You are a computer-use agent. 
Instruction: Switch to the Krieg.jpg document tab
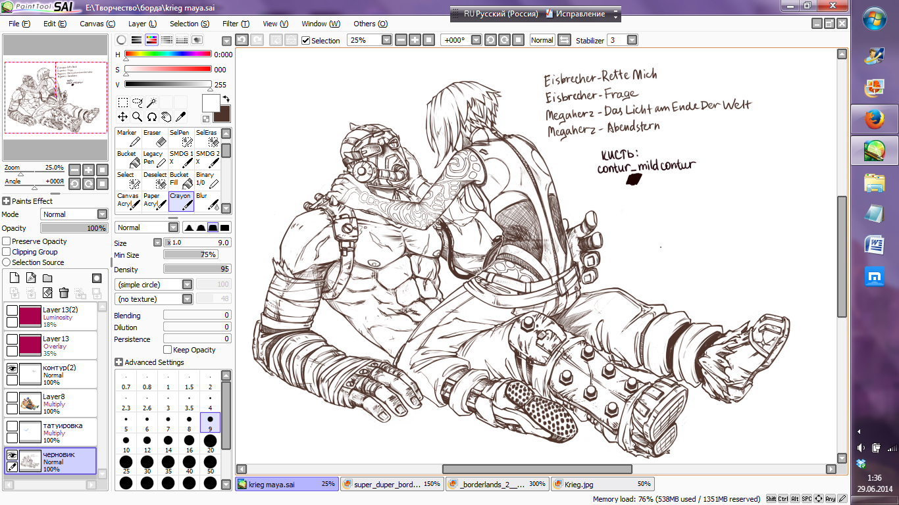point(602,484)
